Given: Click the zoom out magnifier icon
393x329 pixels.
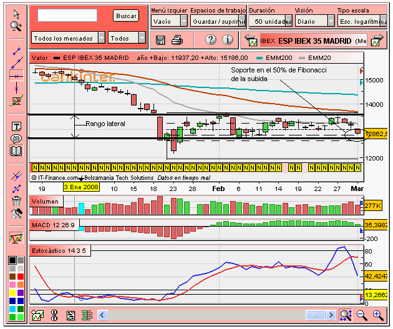Looking at the screenshot, I should point(362,315).
